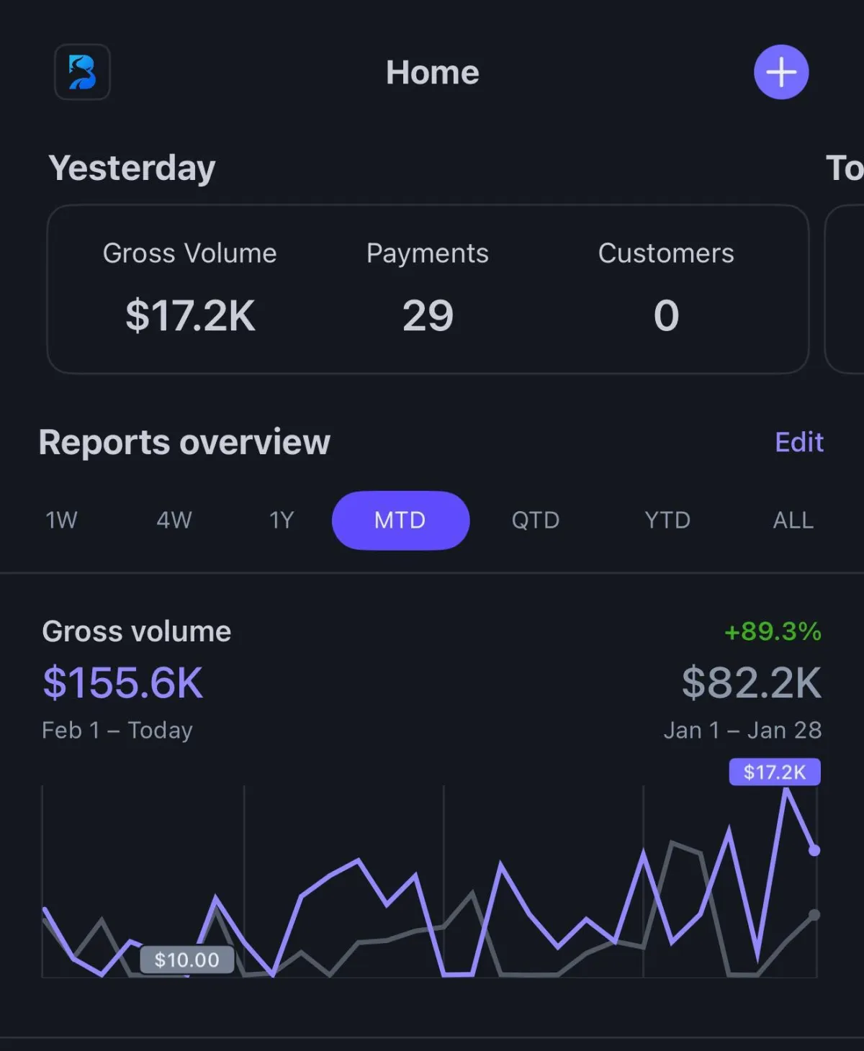
Task: Tap the Customers count 0
Action: 666,315
